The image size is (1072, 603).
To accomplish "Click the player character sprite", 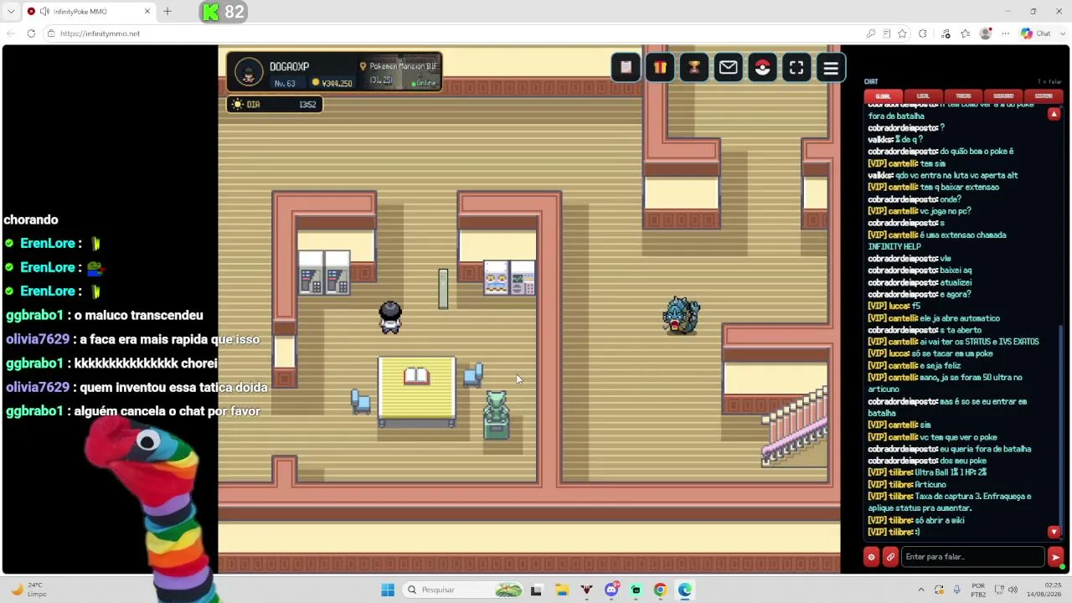I will coord(390,317).
